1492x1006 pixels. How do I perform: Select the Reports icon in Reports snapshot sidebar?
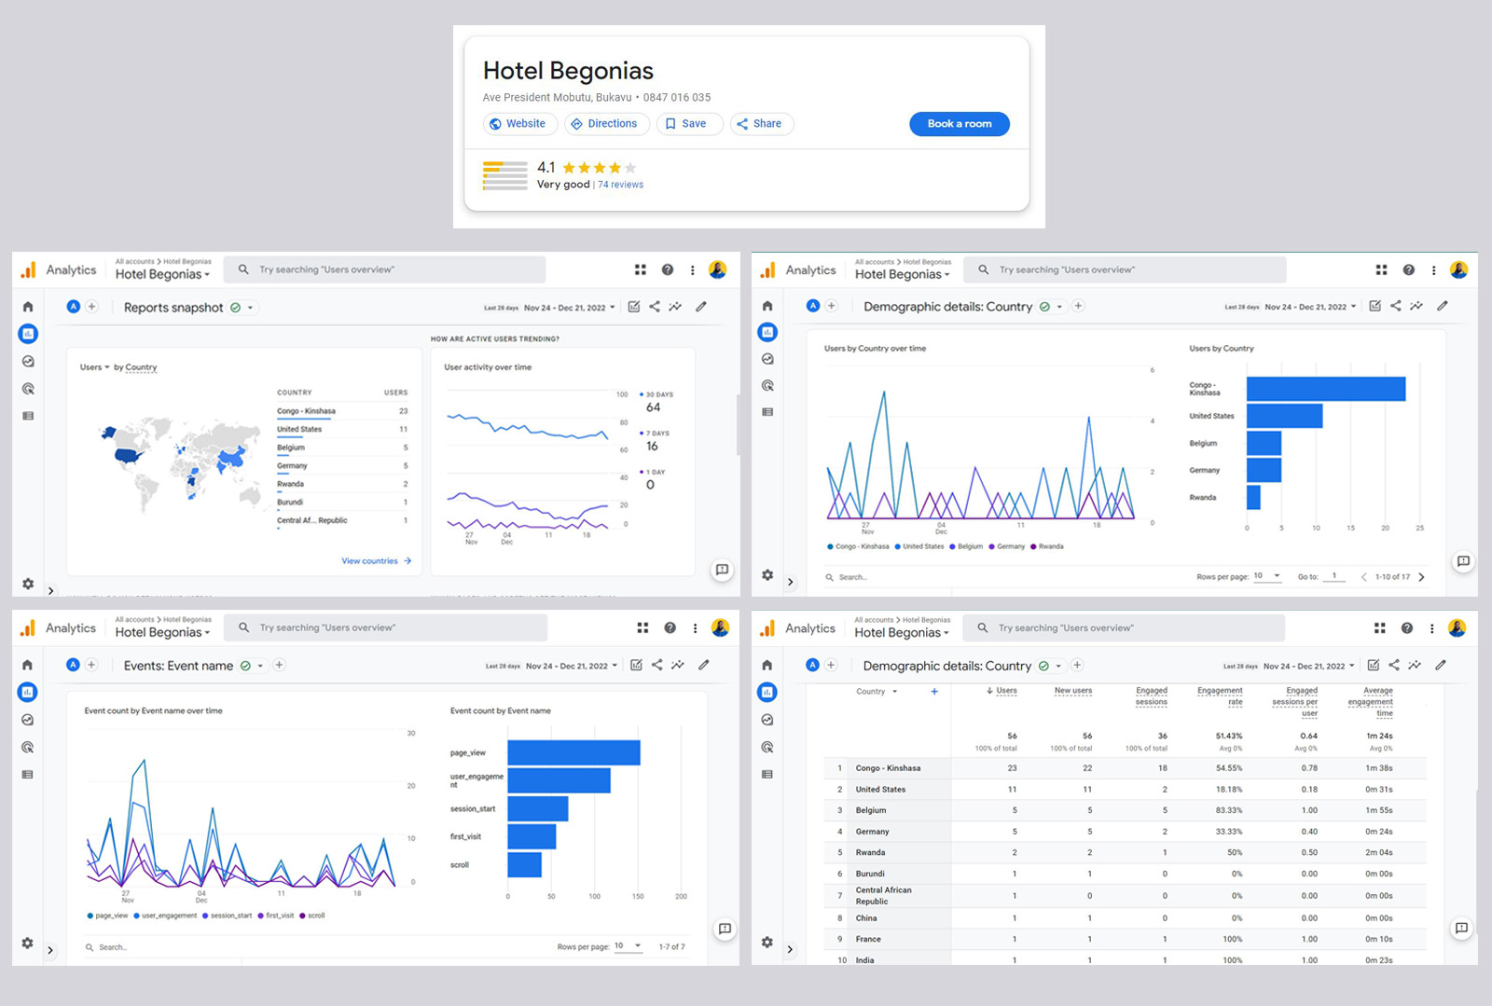click(28, 334)
